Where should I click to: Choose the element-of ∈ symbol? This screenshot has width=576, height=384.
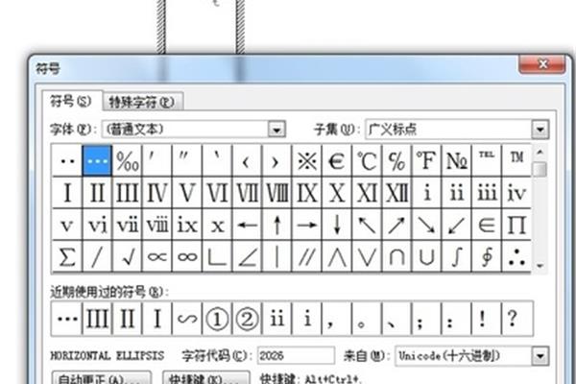click(487, 225)
